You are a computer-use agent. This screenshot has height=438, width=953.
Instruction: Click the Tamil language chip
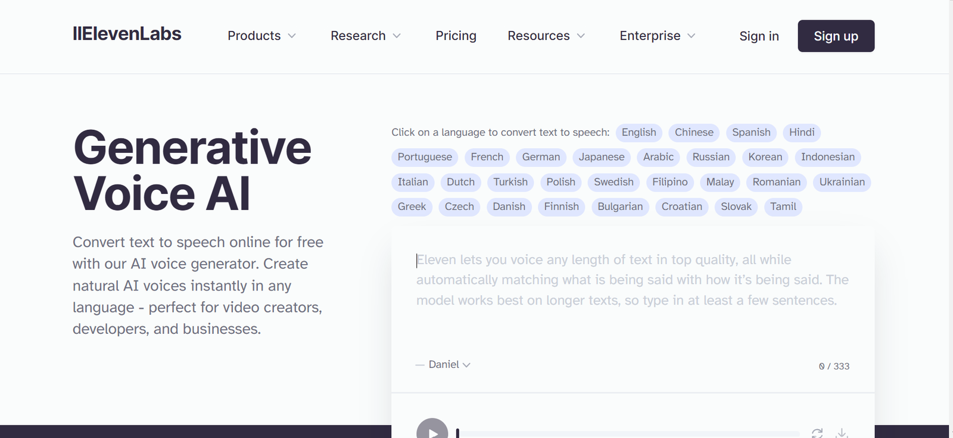click(783, 207)
